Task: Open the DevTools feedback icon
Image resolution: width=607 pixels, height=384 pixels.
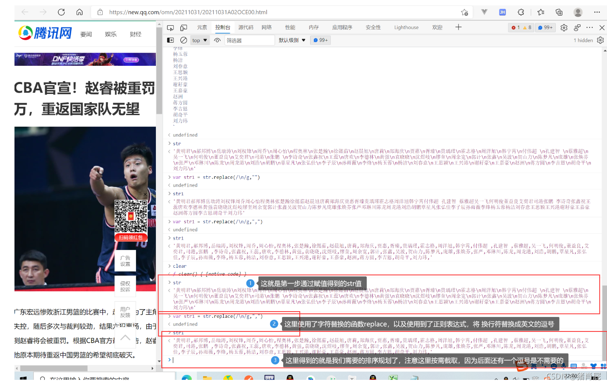Action: [x=577, y=28]
